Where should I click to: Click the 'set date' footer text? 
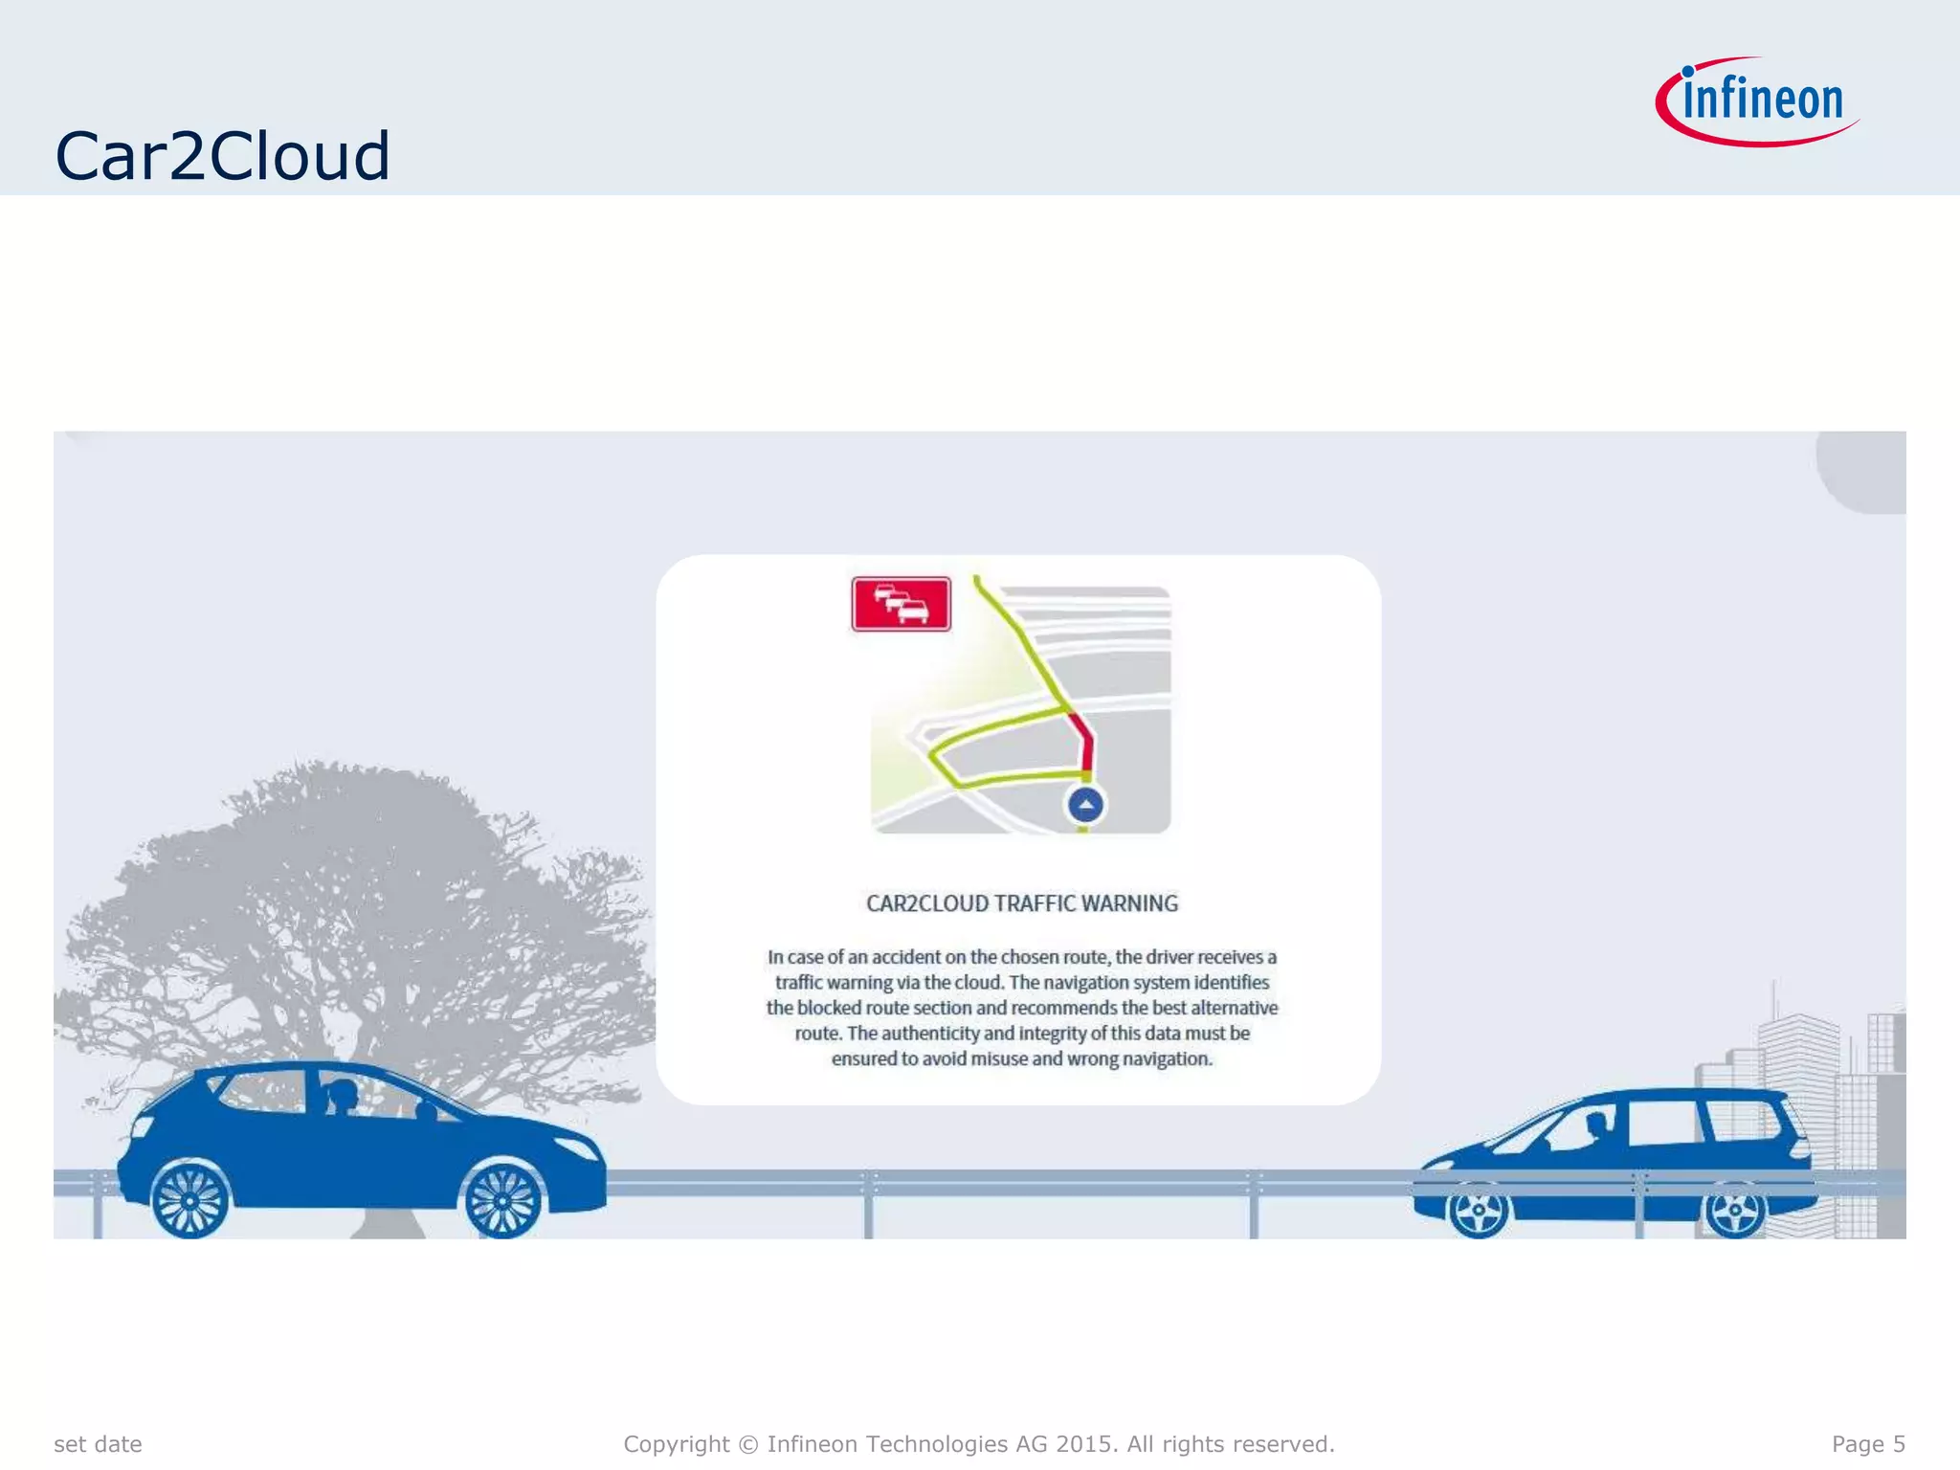point(98,1443)
